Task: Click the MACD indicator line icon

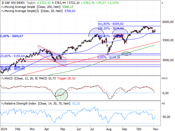Action: pyautogui.click(x=3, y=79)
